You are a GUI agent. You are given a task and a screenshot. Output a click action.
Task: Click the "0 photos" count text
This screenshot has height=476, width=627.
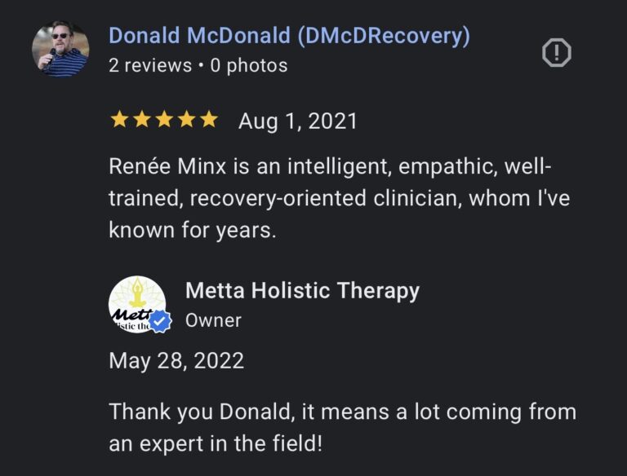click(x=249, y=66)
